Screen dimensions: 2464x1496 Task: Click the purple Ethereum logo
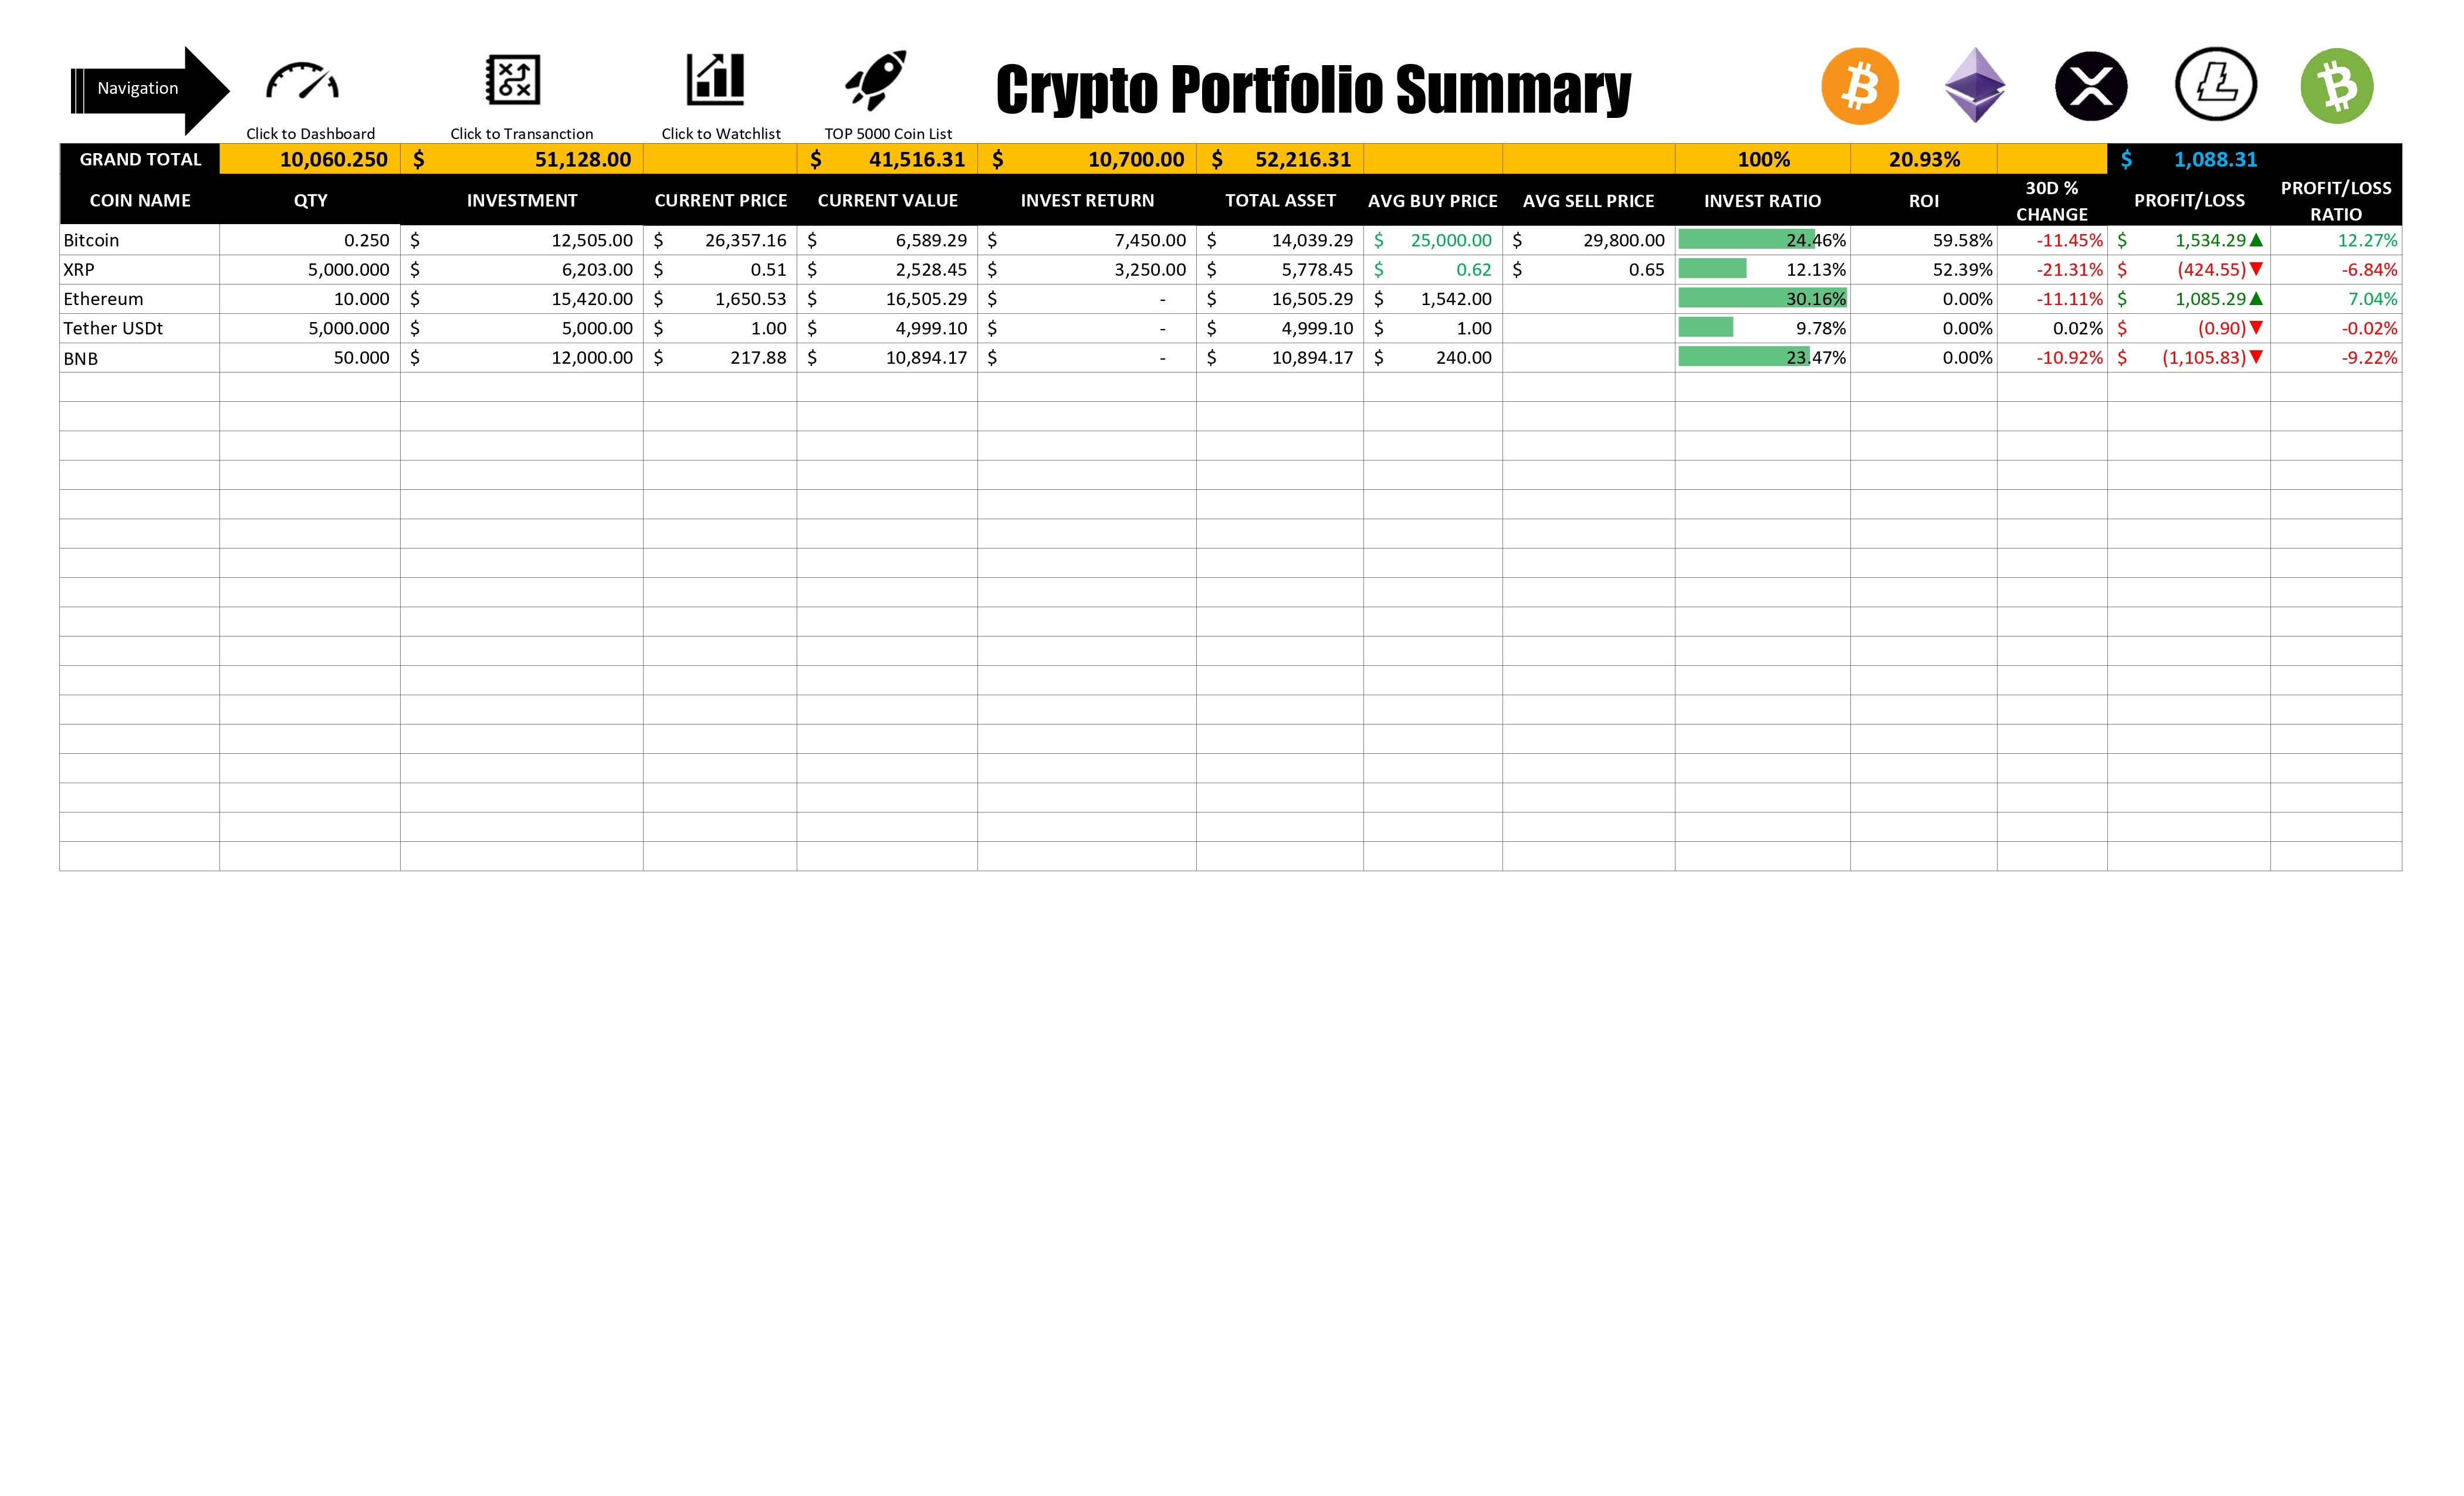click(1975, 85)
